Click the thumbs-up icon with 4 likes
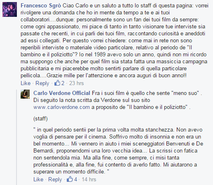The width and height of the screenshot is (213, 185). tap(70, 179)
